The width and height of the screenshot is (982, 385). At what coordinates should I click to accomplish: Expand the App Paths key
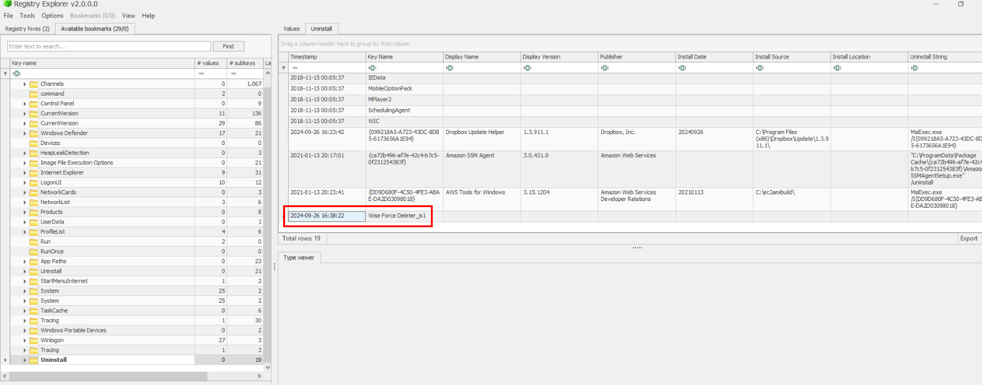coord(25,261)
